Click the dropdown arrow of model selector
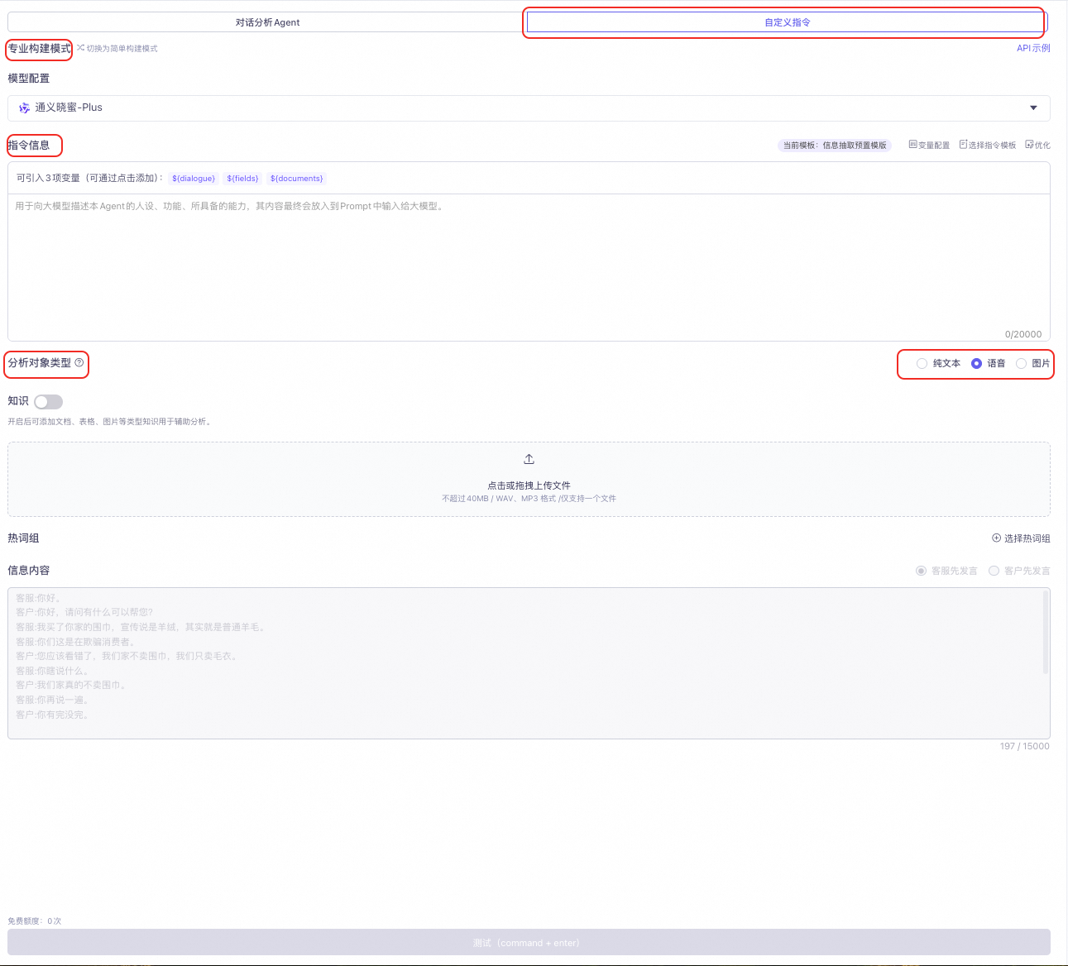 [1033, 108]
